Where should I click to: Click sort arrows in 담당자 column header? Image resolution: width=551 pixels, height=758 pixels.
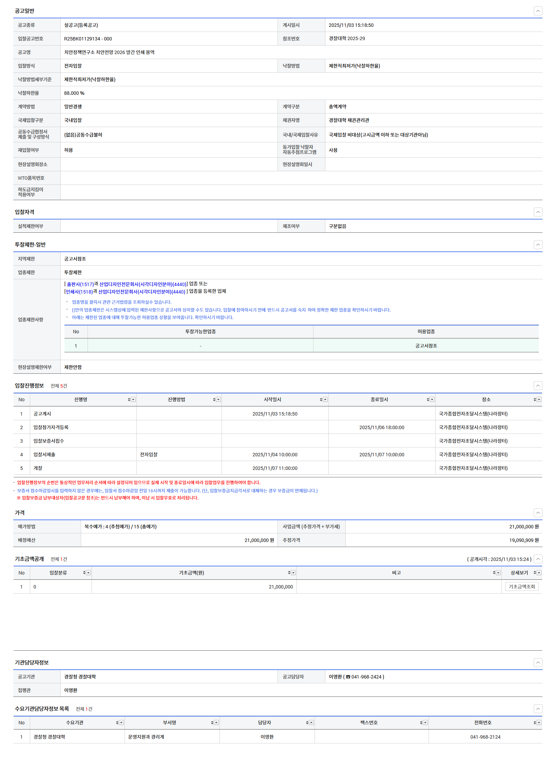pyautogui.click(x=307, y=723)
